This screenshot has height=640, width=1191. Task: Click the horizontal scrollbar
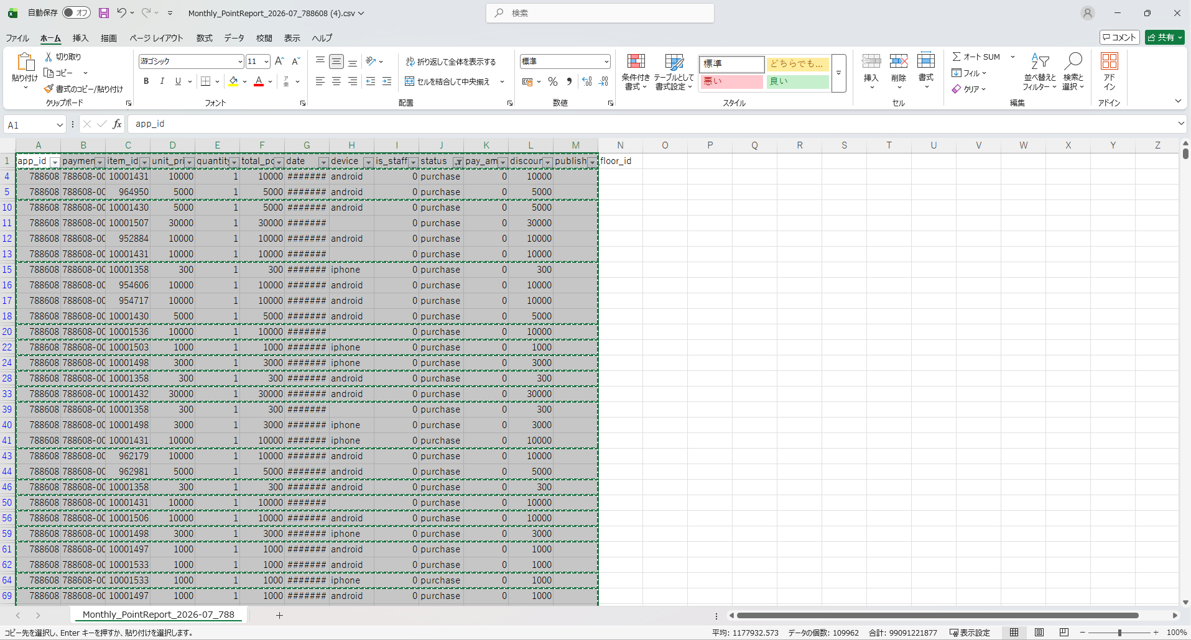938,615
